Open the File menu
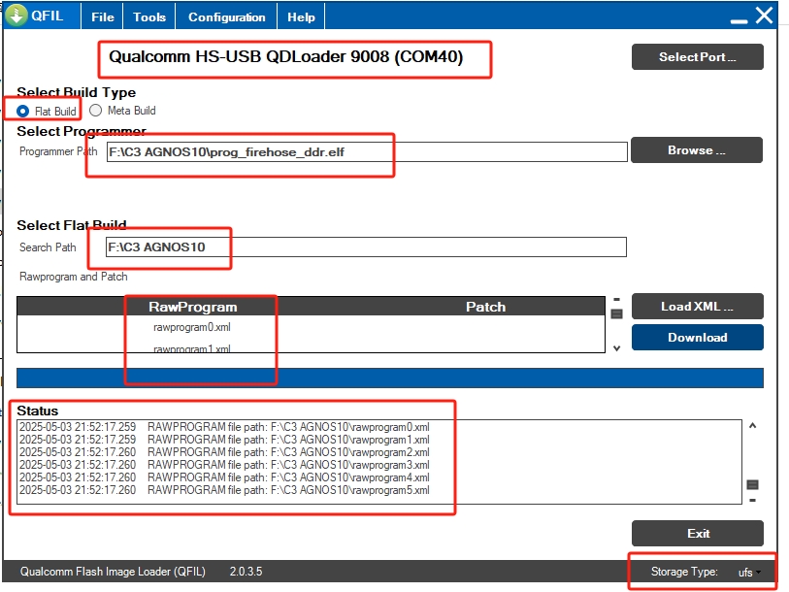 [x=103, y=17]
